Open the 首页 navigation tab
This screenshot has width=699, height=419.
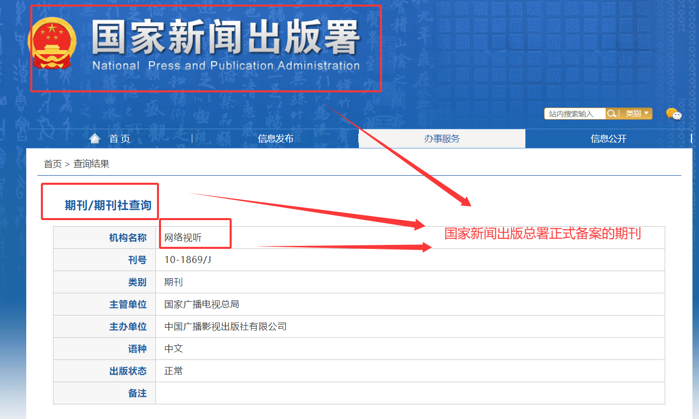point(110,139)
